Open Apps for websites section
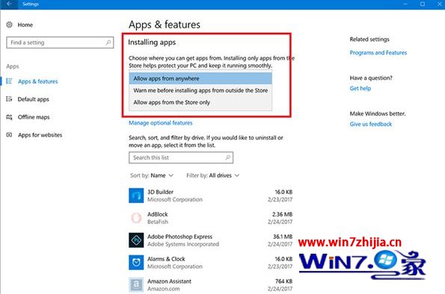 40,135
